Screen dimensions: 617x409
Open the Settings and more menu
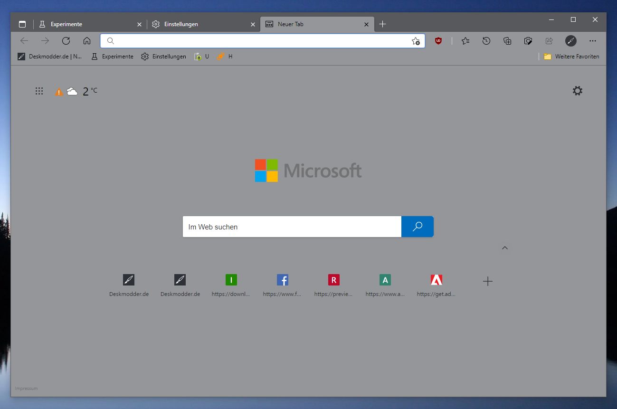pyautogui.click(x=592, y=41)
